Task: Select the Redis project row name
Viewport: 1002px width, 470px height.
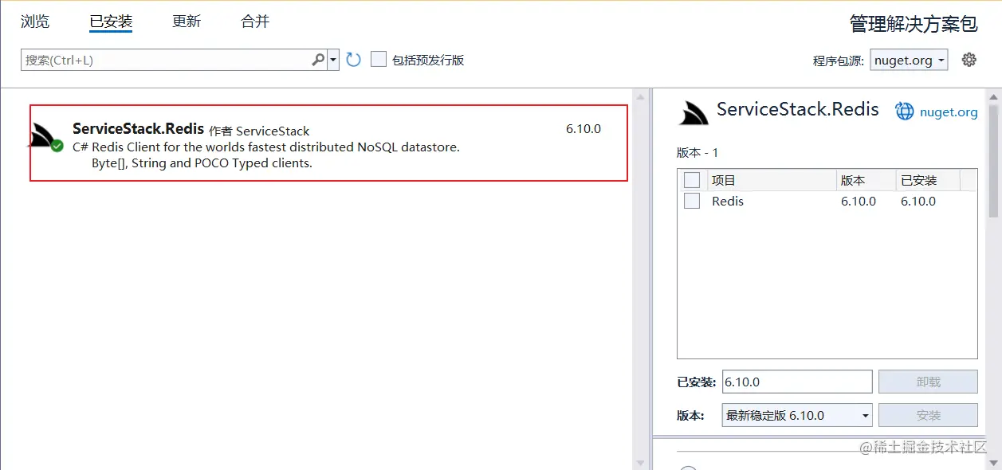Action: (x=728, y=202)
